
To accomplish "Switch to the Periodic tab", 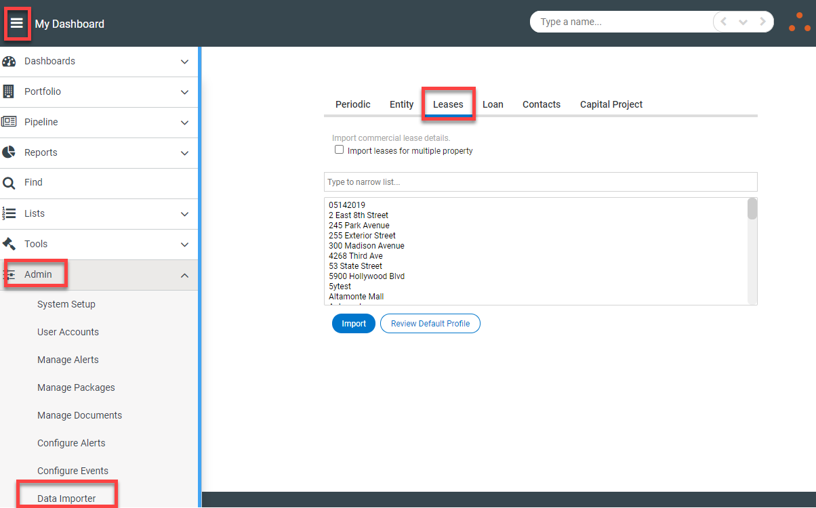I will tap(353, 104).
